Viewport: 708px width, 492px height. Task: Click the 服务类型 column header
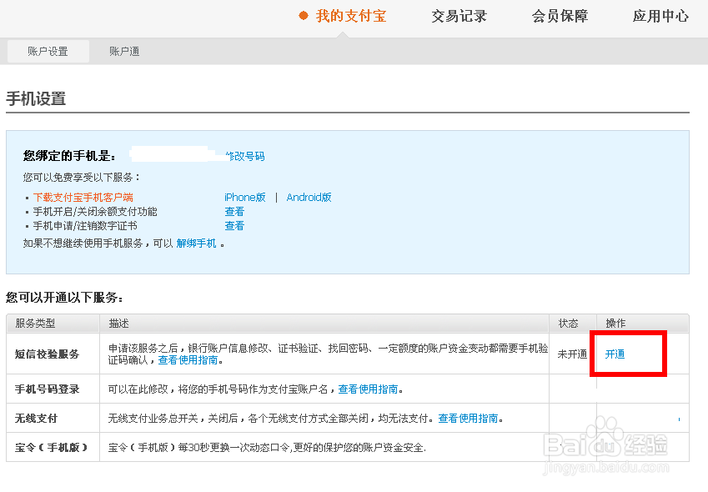pyautogui.click(x=35, y=324)
